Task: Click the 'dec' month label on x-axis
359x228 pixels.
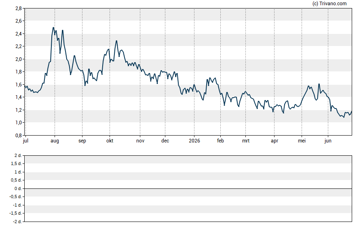Action: coord(165,141)
